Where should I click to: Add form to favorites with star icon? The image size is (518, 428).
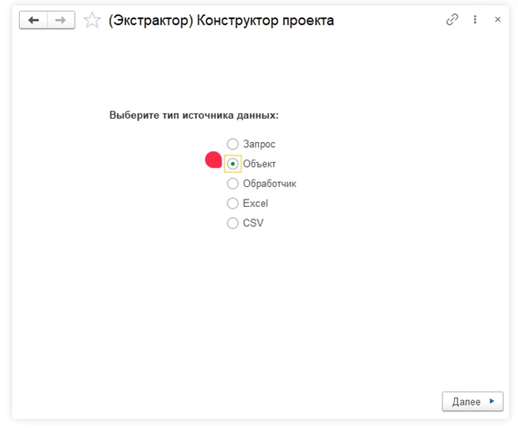[x=92, y=20]
